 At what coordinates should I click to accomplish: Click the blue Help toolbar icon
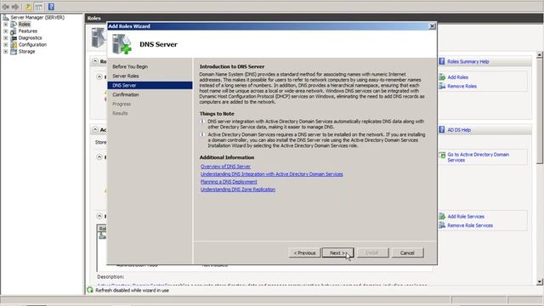pyautogui.click(x=51, y=7)
